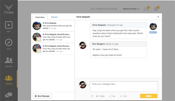Open the Plan compass icon
175x101 pixels.
click(9, 42)
